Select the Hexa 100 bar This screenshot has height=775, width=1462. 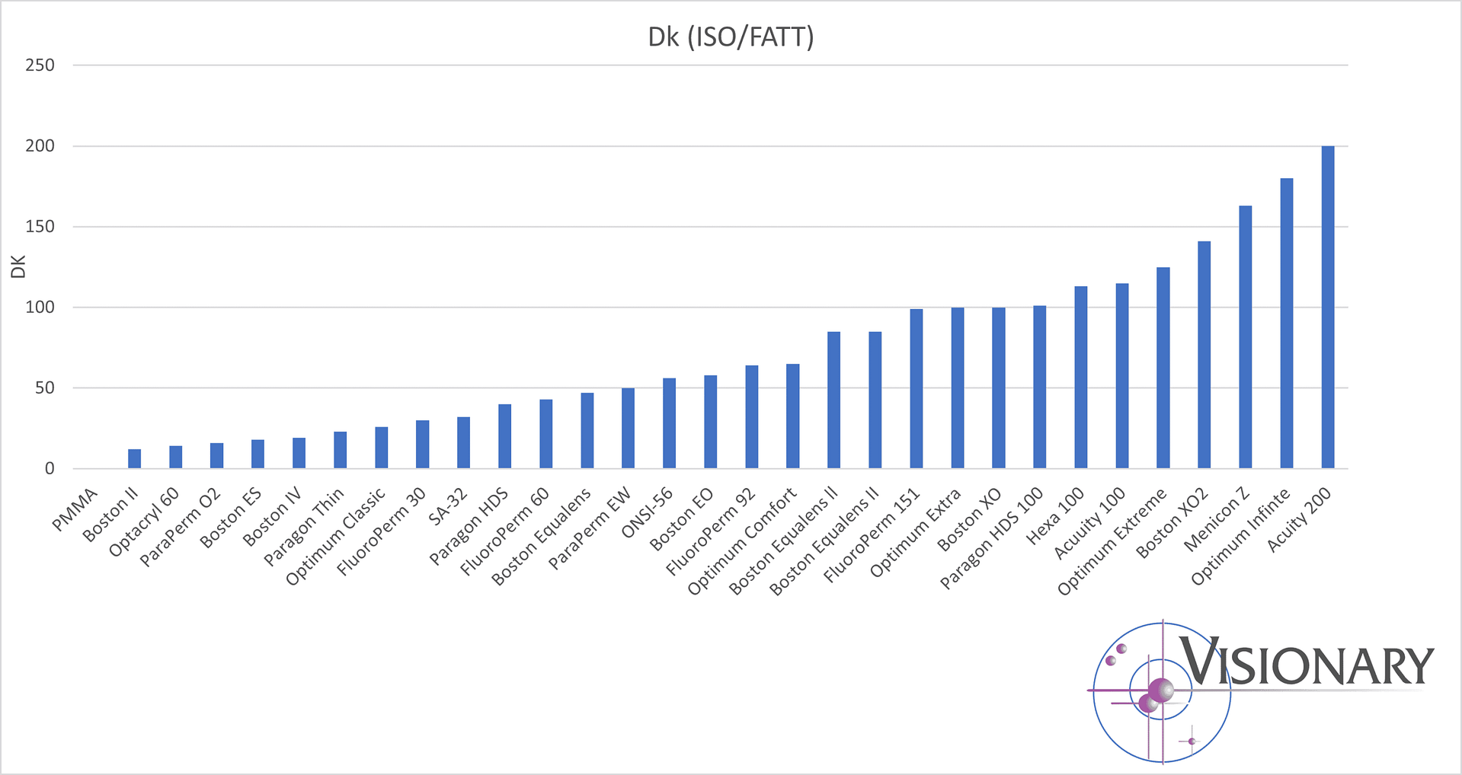pos(1080,377)
